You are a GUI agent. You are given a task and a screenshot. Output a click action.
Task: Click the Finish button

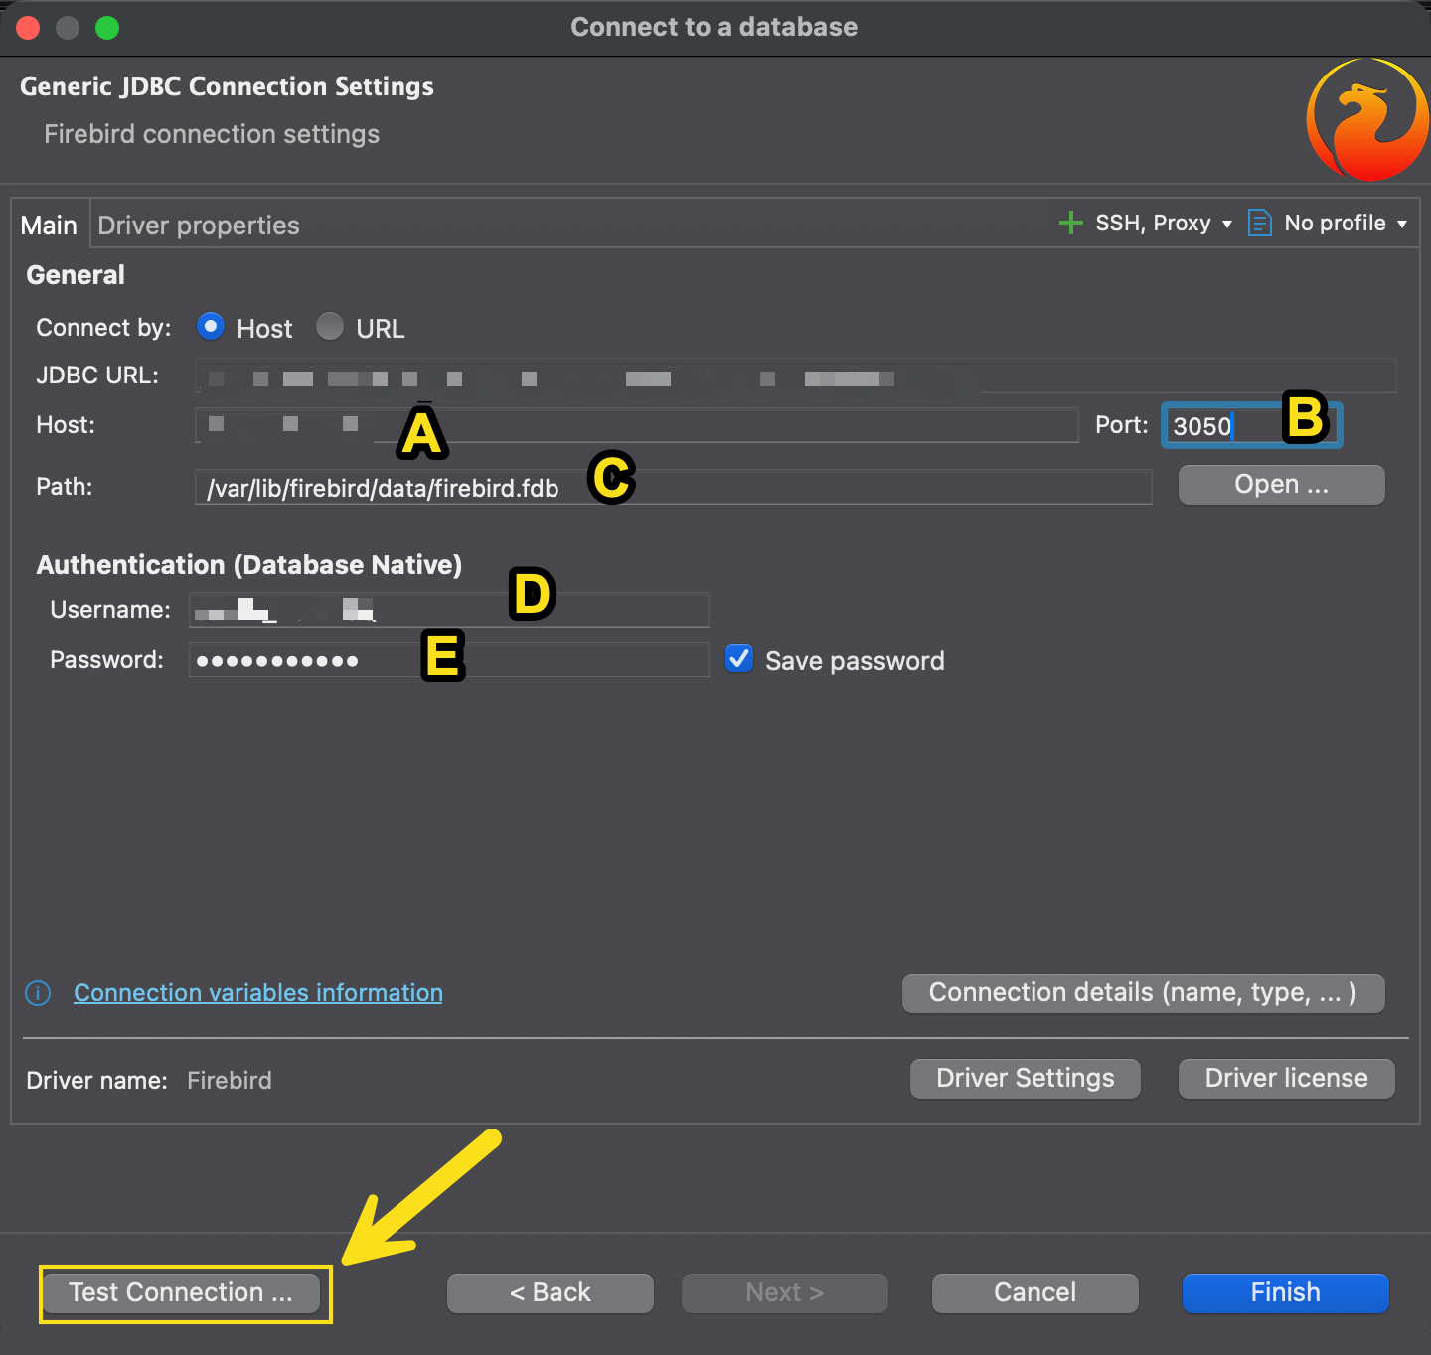pyautogui.click(x=1285, y=1293)
